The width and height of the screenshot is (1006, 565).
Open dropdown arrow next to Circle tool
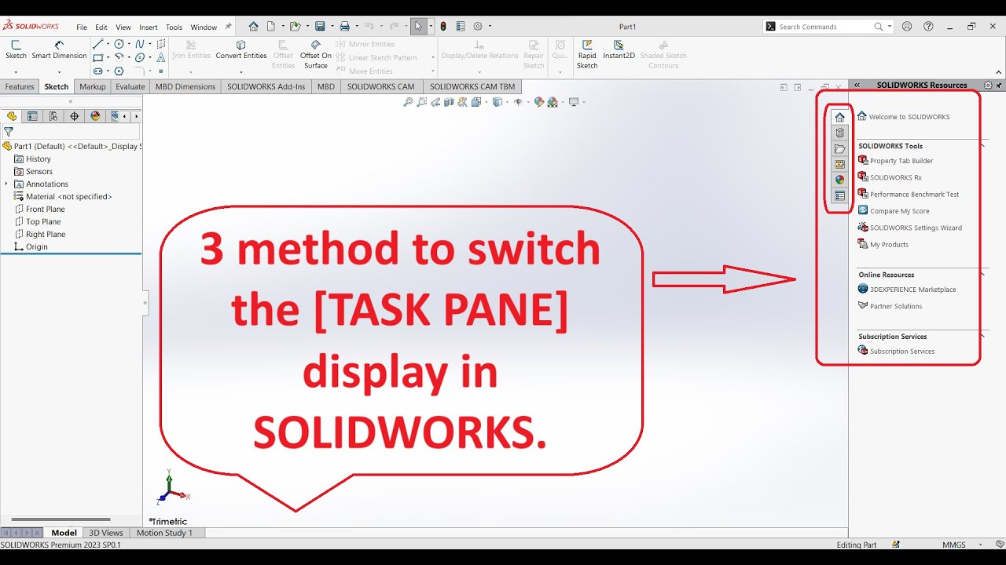(129, 44)
